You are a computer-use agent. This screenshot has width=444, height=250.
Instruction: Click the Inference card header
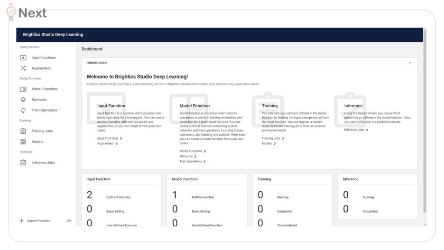coord(351,179)
